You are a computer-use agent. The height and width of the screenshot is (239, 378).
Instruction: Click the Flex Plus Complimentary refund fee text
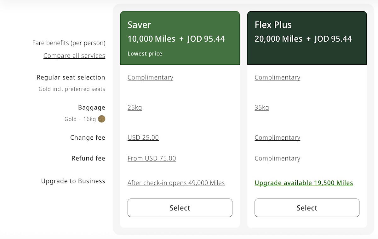[277, 158]
